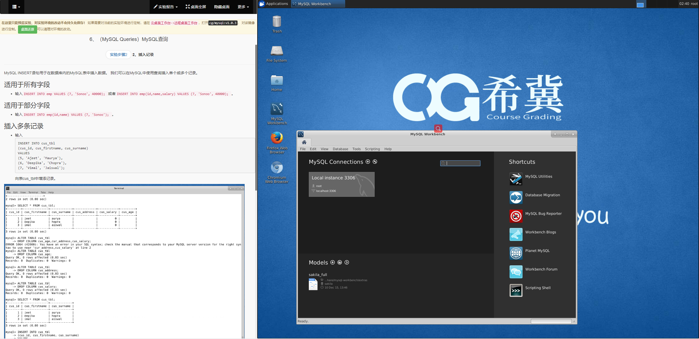Click the Workbench home tab icon
Image resolution: width=699 pixels, height=339 pixels.
(x=304, y=142)
